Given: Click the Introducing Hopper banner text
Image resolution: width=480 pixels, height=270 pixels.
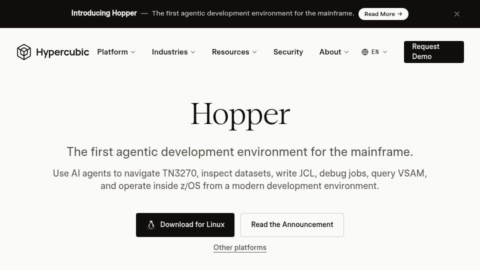Looking at the screenshot, I should pyautogui.click(x=104, y=13).
